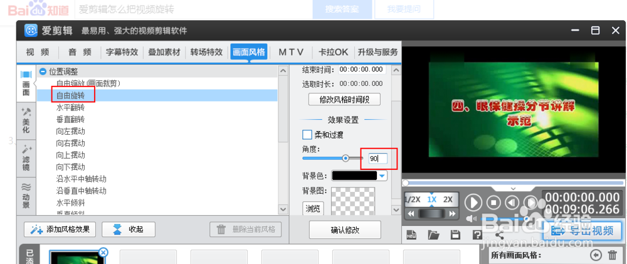Image resolution: width=627 pixels, height=264 pixels.
Task: Play the video preview
Action: click(x=473, y=203)
